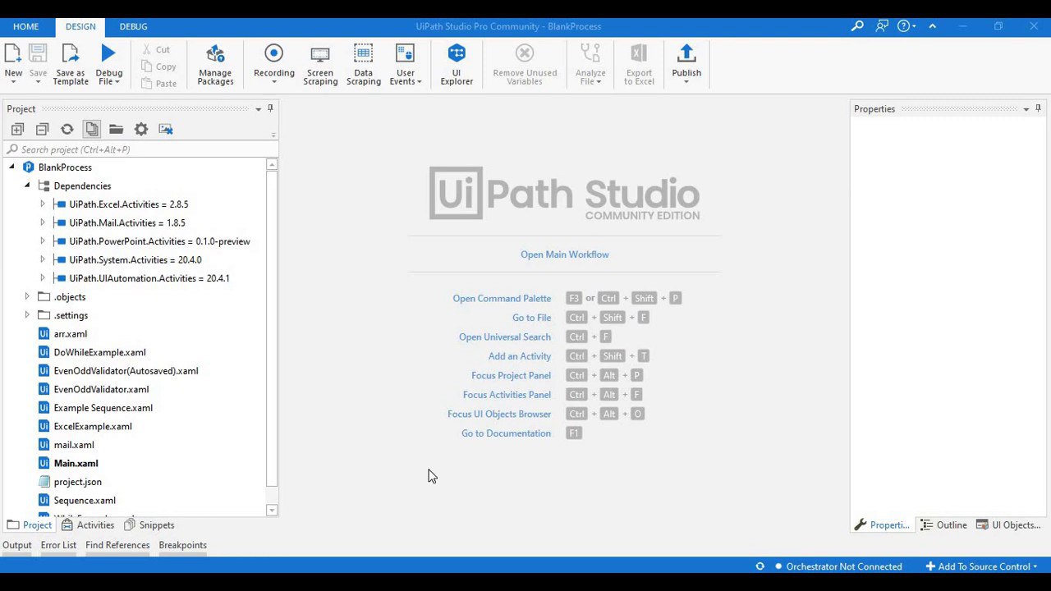1051x591 pixels.
Task: Click Open Main Workflow link
Action: coord(565,254)
